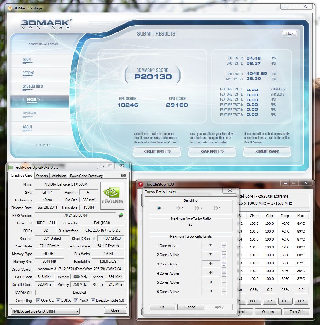Switch to the Sensors tab in GPU-Z

tap(42, 176)
